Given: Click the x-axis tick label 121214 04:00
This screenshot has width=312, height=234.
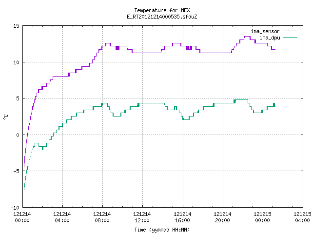Looking at the screenshot, I should pyautogui.click(x=62, y=217).
